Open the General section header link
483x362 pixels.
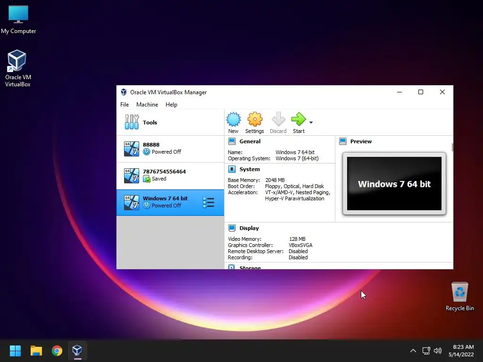coord(250,141)
